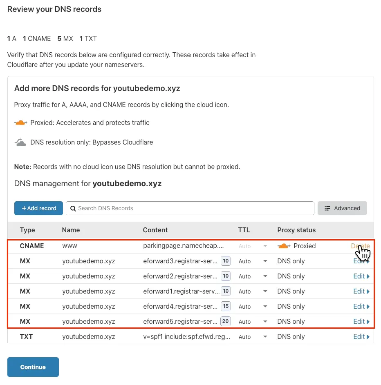Edit the eforward2 MX record
This screenshot has width=381, height=385.
pos(361,276)
